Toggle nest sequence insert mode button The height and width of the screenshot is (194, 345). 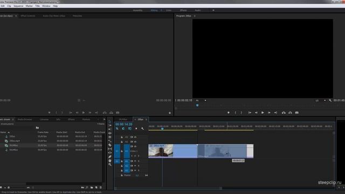tap(117, 129)
